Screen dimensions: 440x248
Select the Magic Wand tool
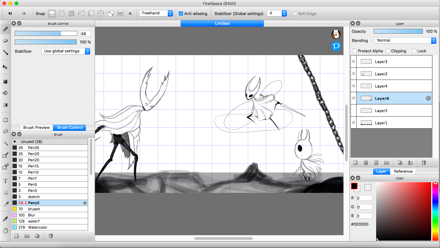click(5, 143)
